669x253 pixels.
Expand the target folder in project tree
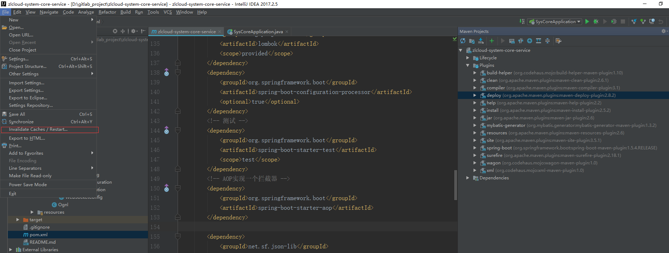pyautogui.click(x=18, y=220)
